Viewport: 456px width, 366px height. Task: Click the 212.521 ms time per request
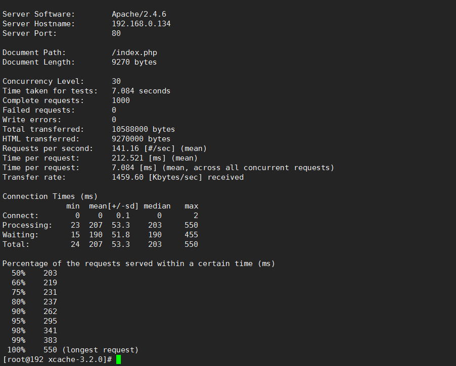(128, 158)
